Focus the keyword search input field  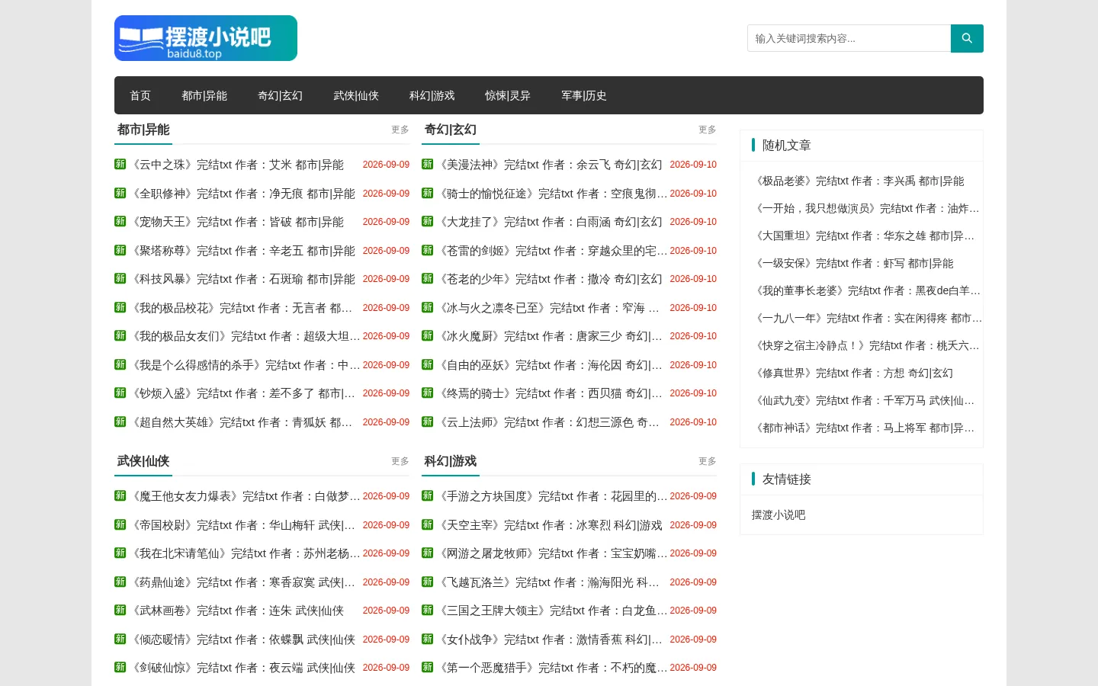click(849, 38)
